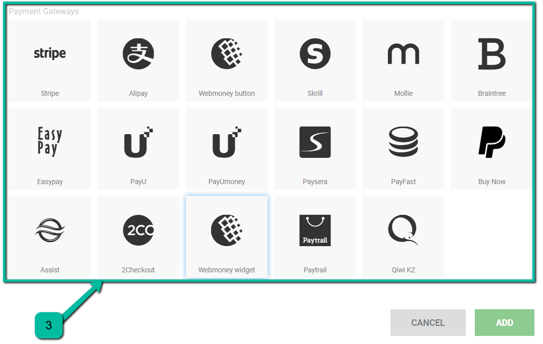Click the 'Qiwi KZ' label text

click(404, 270)
